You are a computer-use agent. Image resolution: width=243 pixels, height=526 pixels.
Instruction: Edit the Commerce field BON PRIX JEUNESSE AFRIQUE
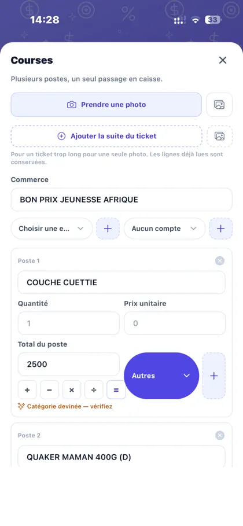(x=122, y=200)
